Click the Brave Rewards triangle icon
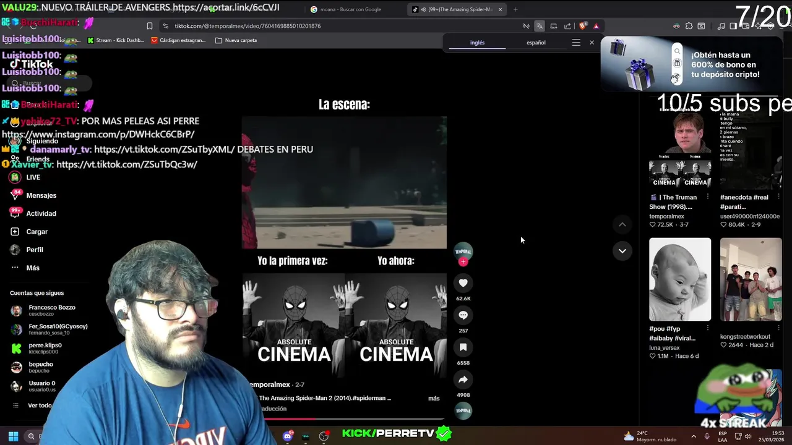 [x=596, y=26]
